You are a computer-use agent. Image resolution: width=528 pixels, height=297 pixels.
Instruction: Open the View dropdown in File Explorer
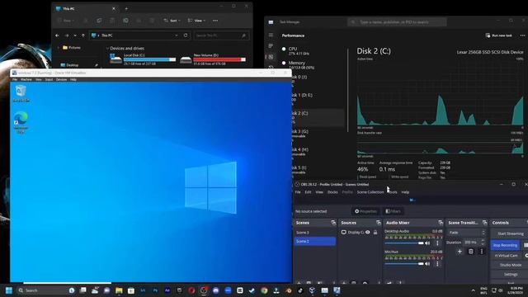tap(196, 21)
